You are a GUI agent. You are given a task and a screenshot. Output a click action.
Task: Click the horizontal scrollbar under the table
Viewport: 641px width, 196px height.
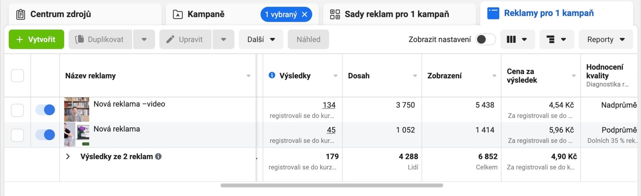coord(331,185)
